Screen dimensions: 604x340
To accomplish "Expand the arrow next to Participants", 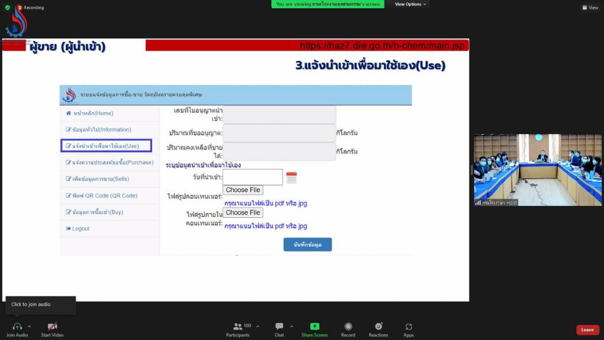I will (x=257, y=325).
